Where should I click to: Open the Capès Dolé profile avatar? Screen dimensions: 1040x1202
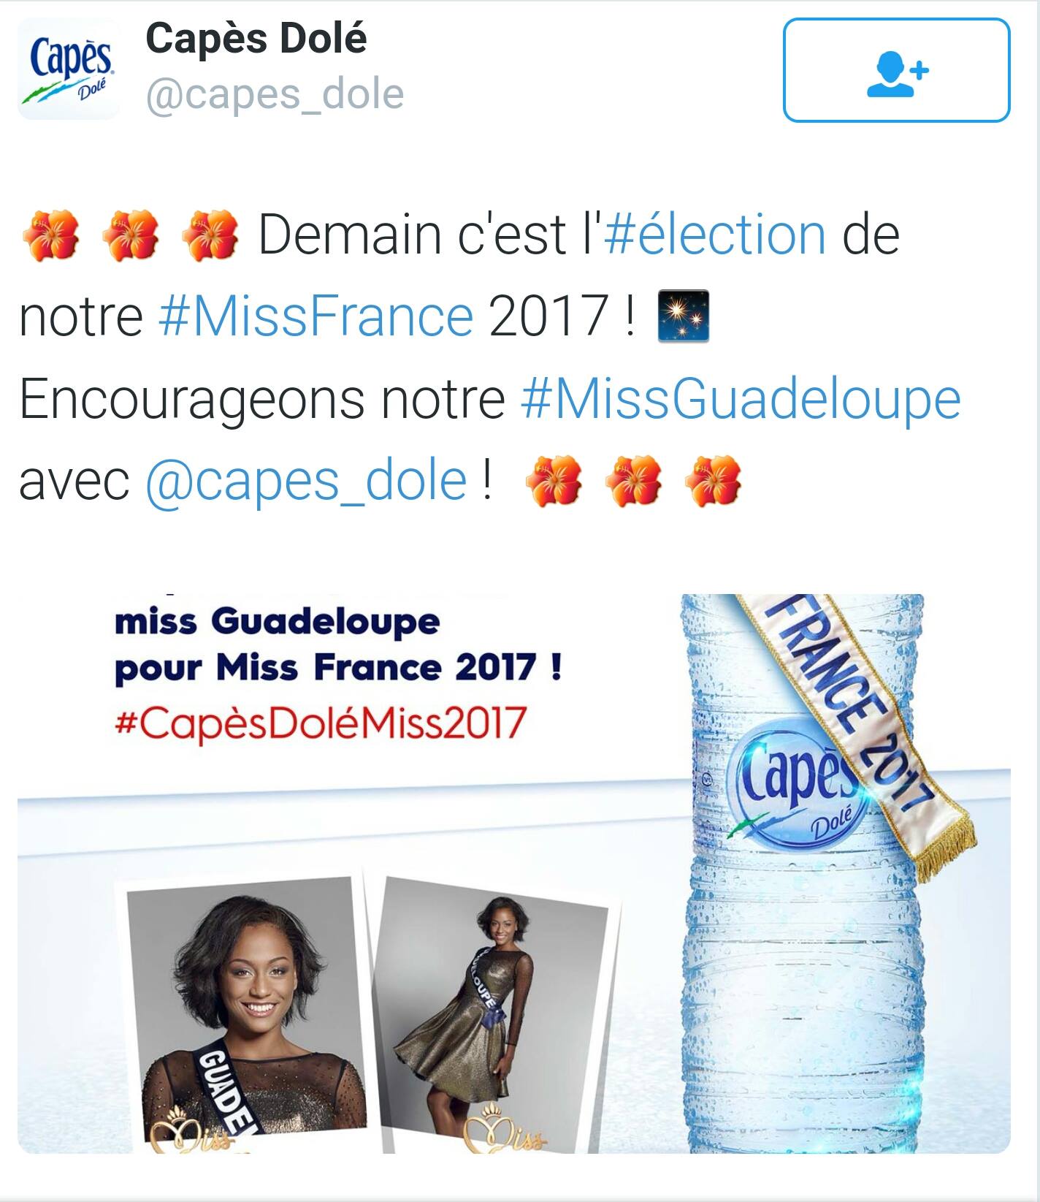tap(68, 69)
